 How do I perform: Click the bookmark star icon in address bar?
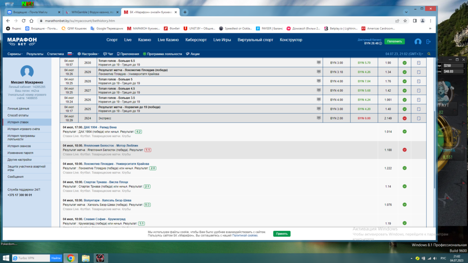(x=405, y=21)
